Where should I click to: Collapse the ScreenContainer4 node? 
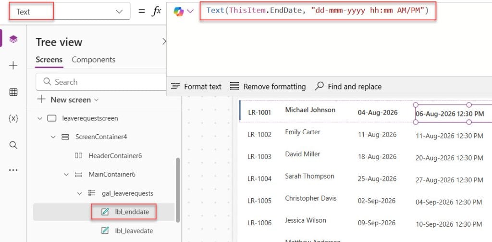click(53, 137)
